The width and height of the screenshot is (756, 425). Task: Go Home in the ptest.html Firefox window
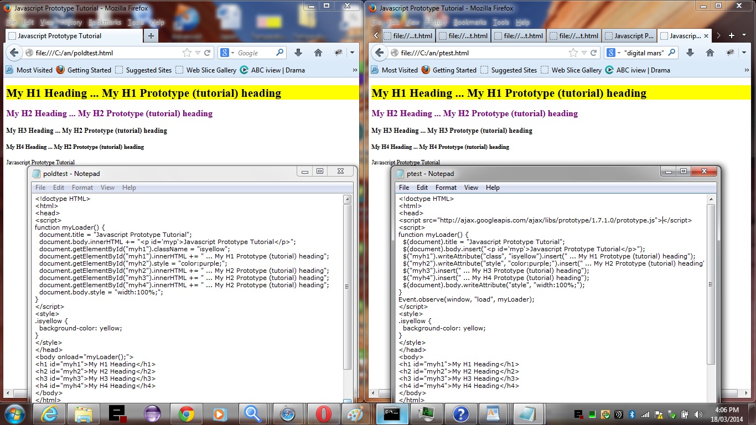point(710,53)
